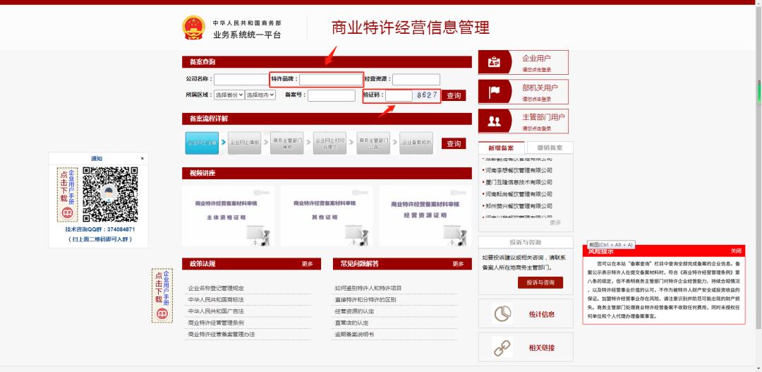Select the 商务主管部门公告 workflow step
This screenshot has height=372, width=762.
373,143
